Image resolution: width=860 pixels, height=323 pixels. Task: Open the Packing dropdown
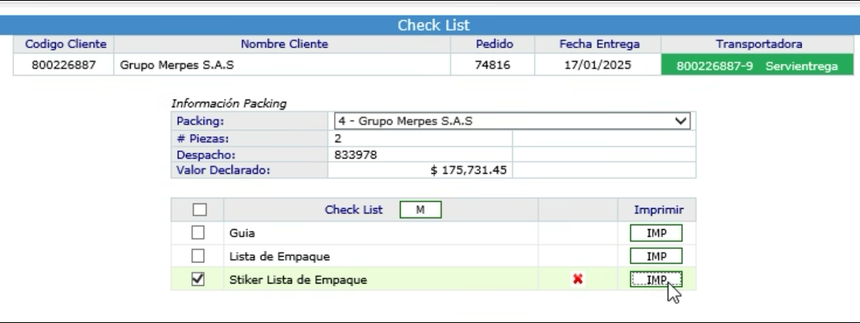point(512,121)
